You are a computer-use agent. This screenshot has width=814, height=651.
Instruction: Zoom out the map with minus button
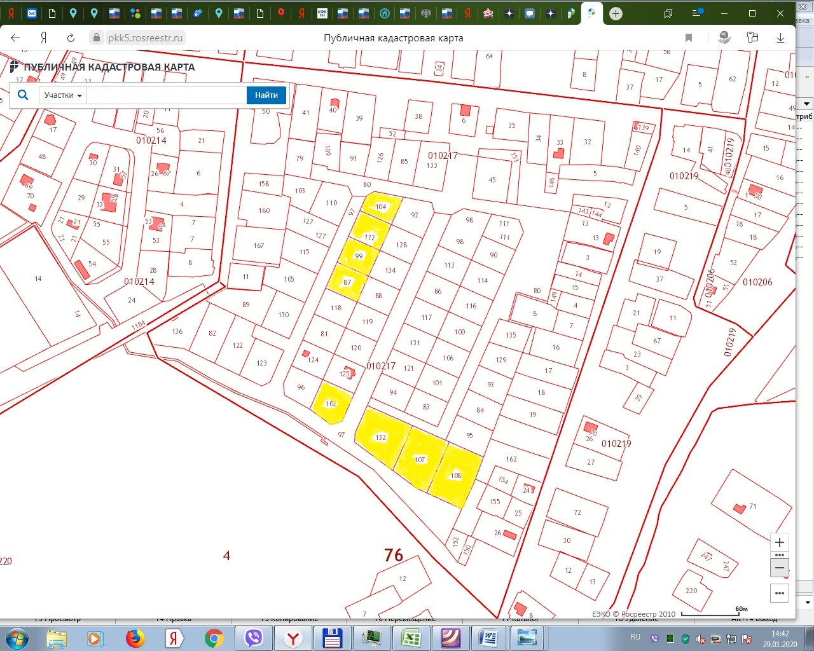tap(780, 567)
